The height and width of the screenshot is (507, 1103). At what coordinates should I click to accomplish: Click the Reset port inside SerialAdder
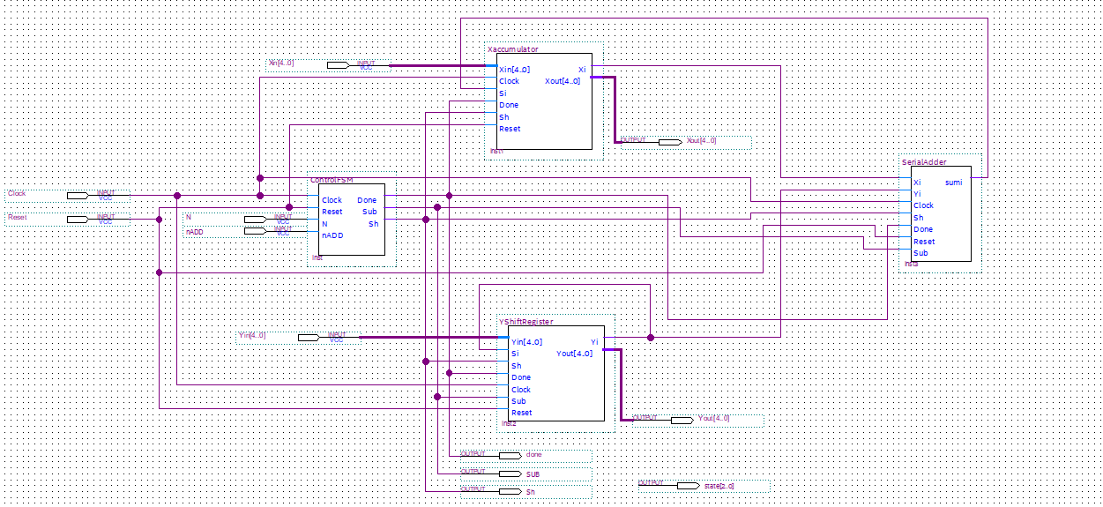924,242
